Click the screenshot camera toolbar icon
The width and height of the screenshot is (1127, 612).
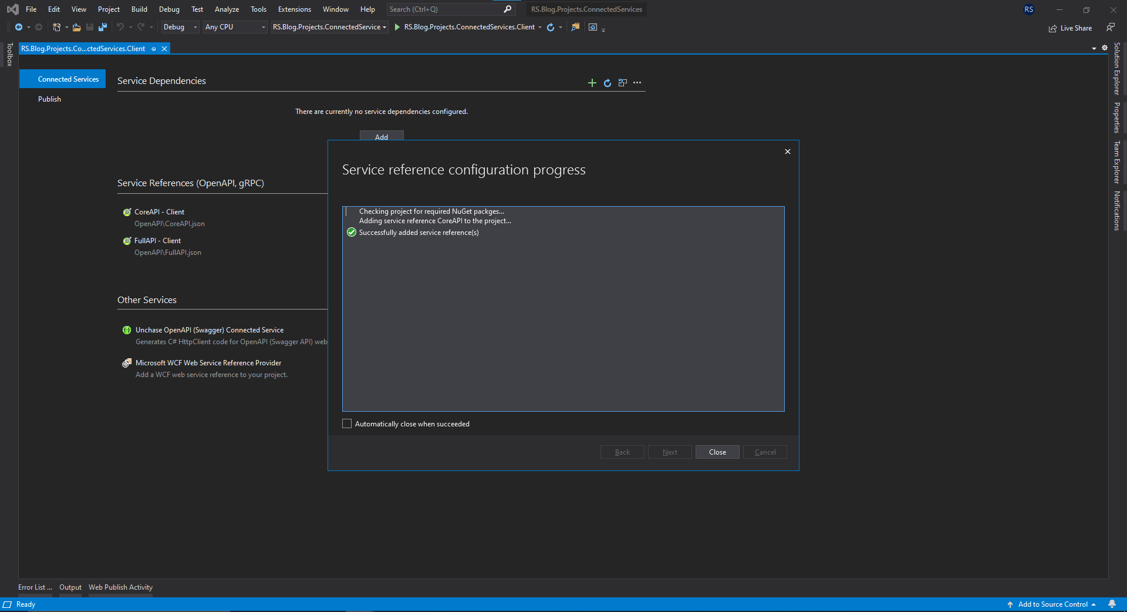[593, 27]
